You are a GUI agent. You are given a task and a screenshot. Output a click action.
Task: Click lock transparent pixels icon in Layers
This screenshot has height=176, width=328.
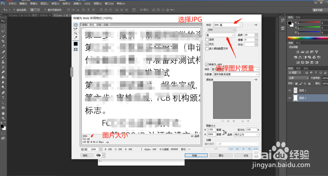[x=297, y=84]
